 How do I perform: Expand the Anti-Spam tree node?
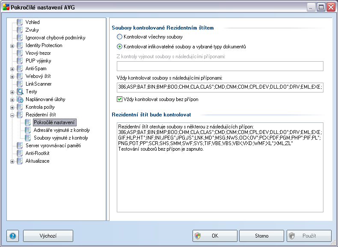click(12, 69)
